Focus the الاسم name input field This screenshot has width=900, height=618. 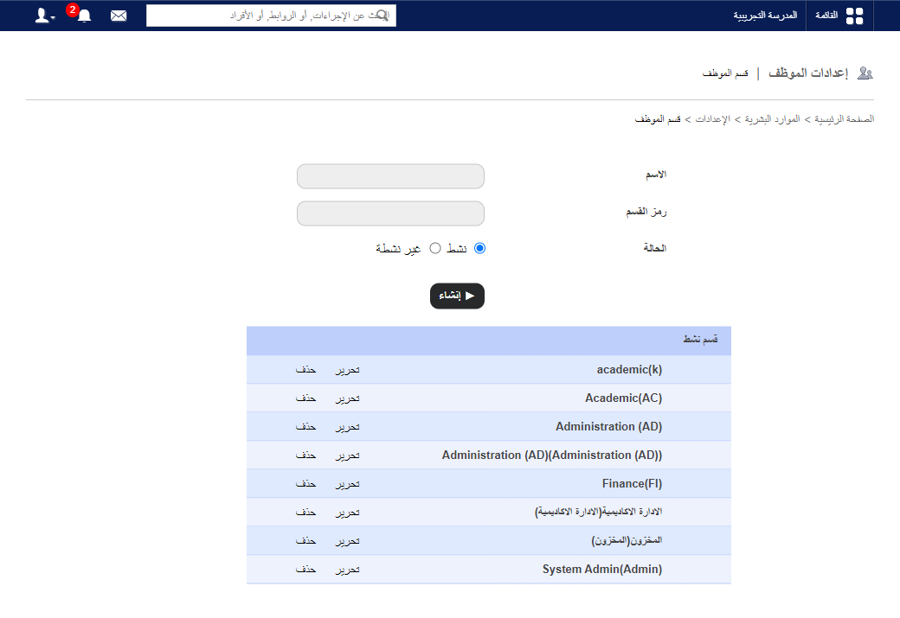click(x=390, y=176)
